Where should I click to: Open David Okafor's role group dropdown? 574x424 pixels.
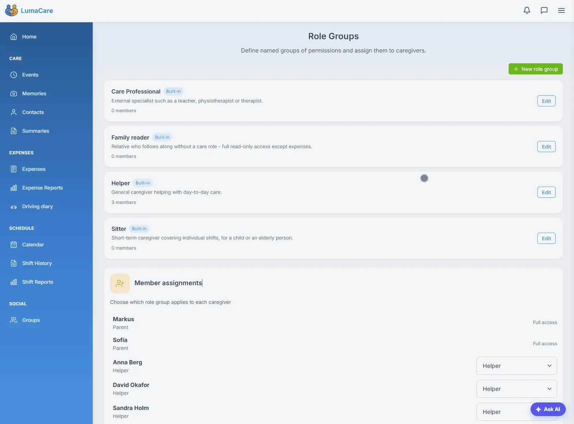coord(516,389)
